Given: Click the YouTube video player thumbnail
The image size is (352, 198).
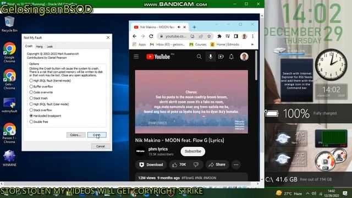Looking at the screenshot, I should [x=191, y=102].
